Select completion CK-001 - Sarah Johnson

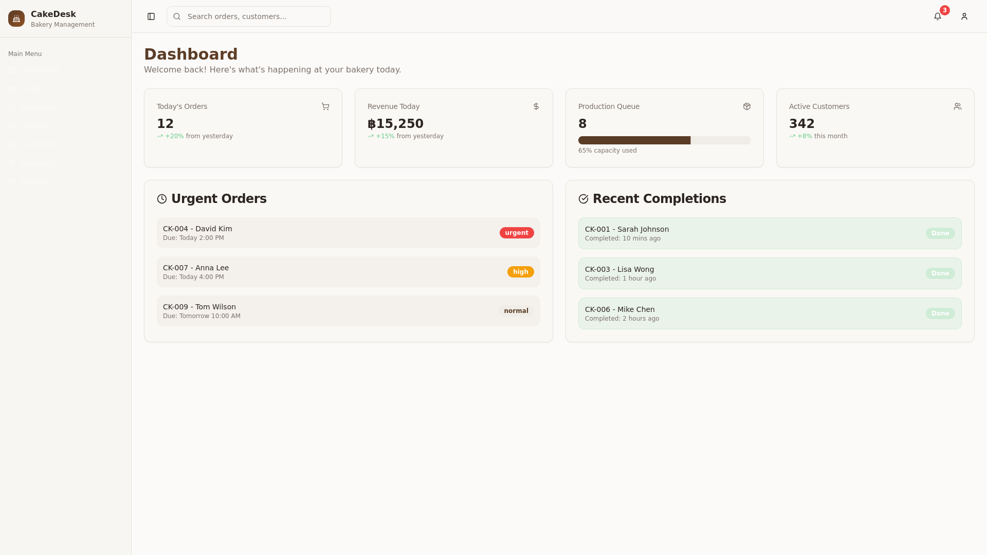tap(770, 233)
